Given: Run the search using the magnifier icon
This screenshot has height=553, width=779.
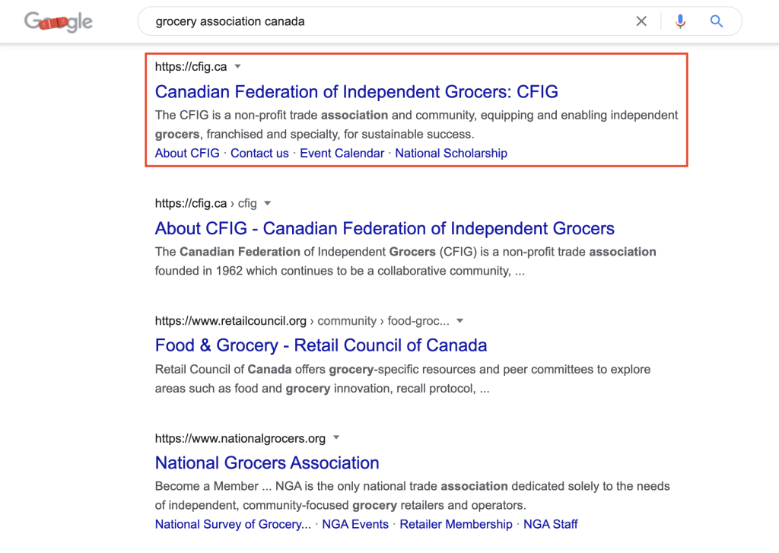Looking at the screenshot, I should click(716, 21).
